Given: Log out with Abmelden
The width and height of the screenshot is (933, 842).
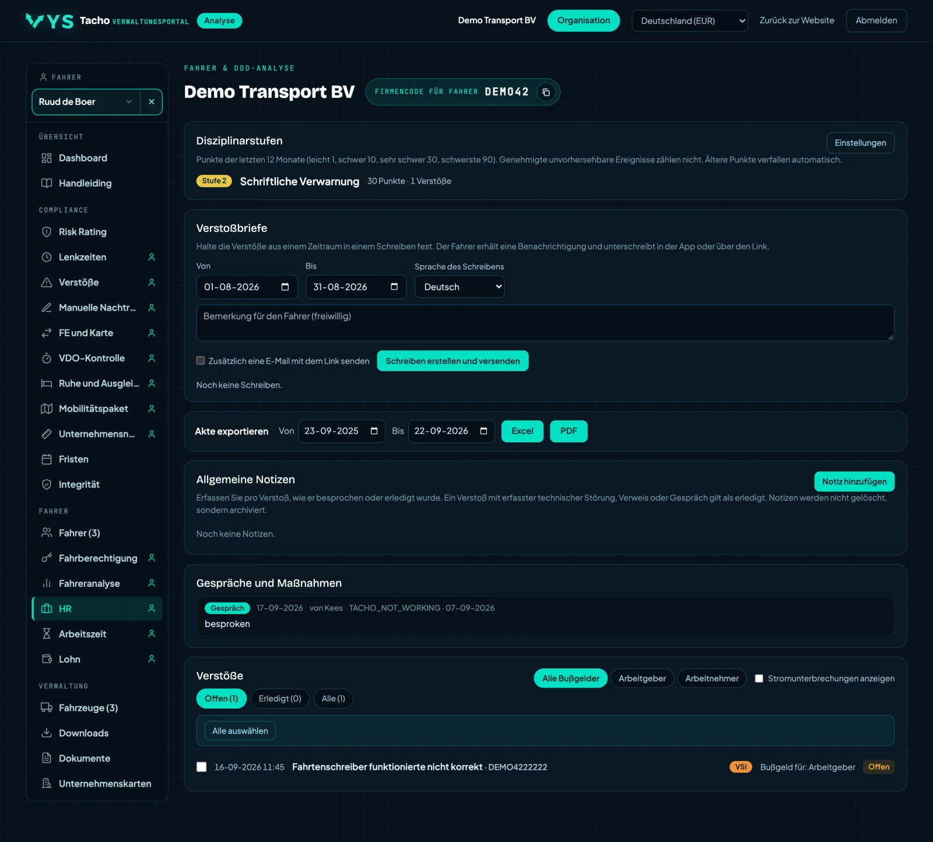Looking at the screenshot, I should [876, 21].
